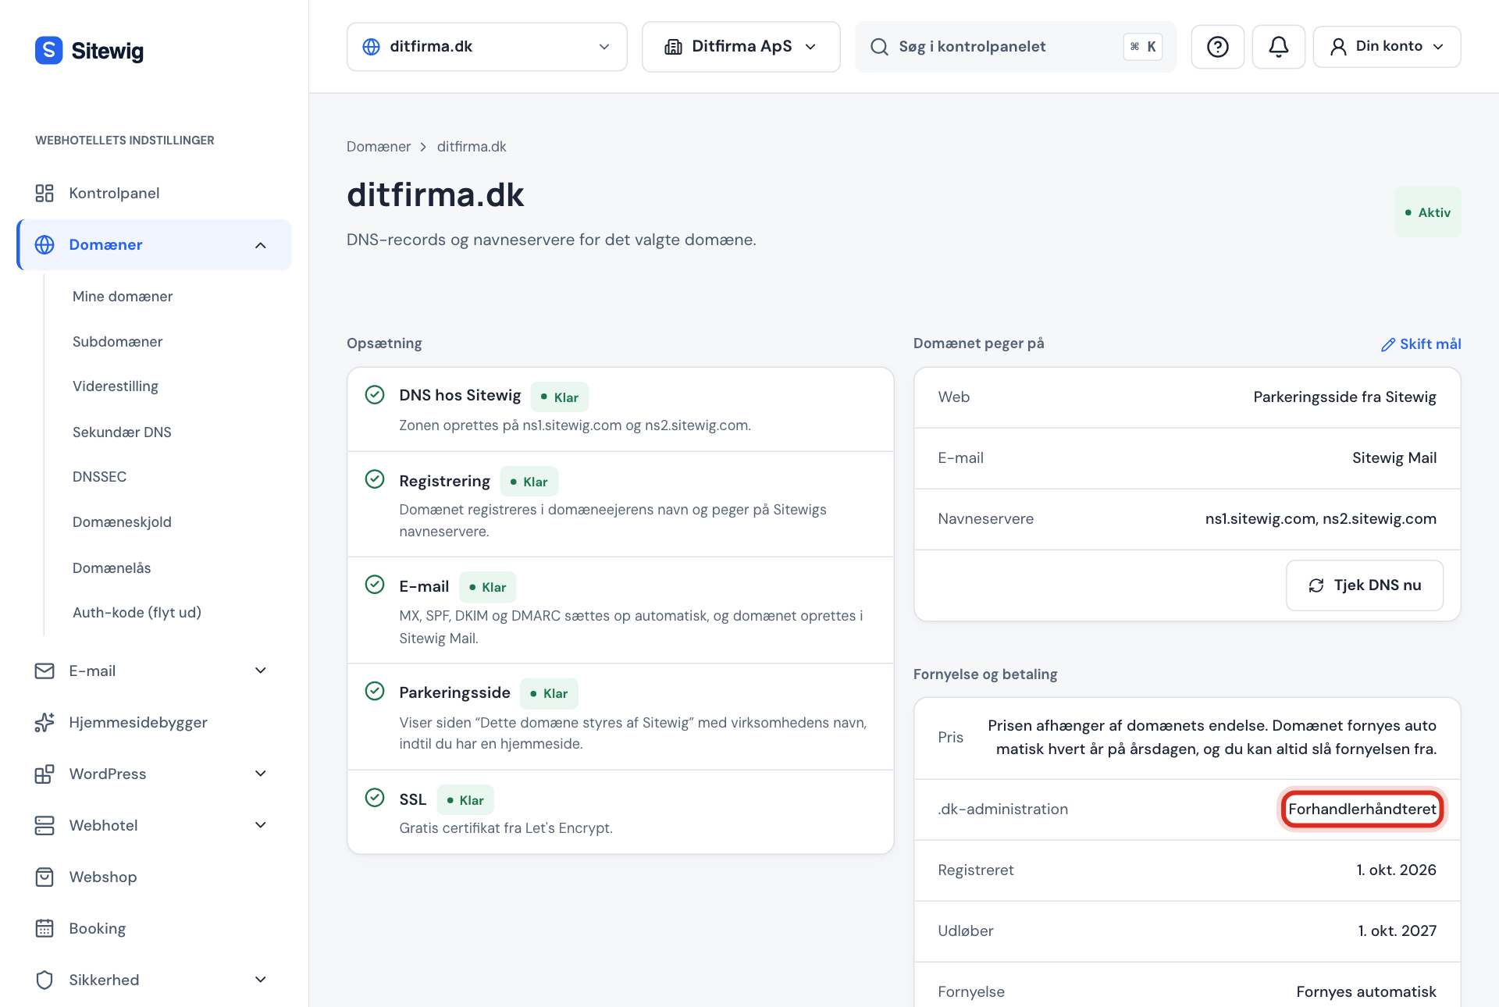Click the check icon beside DNS hos Sitewig
The image size is (1499, 1007).
click(375, 394)
